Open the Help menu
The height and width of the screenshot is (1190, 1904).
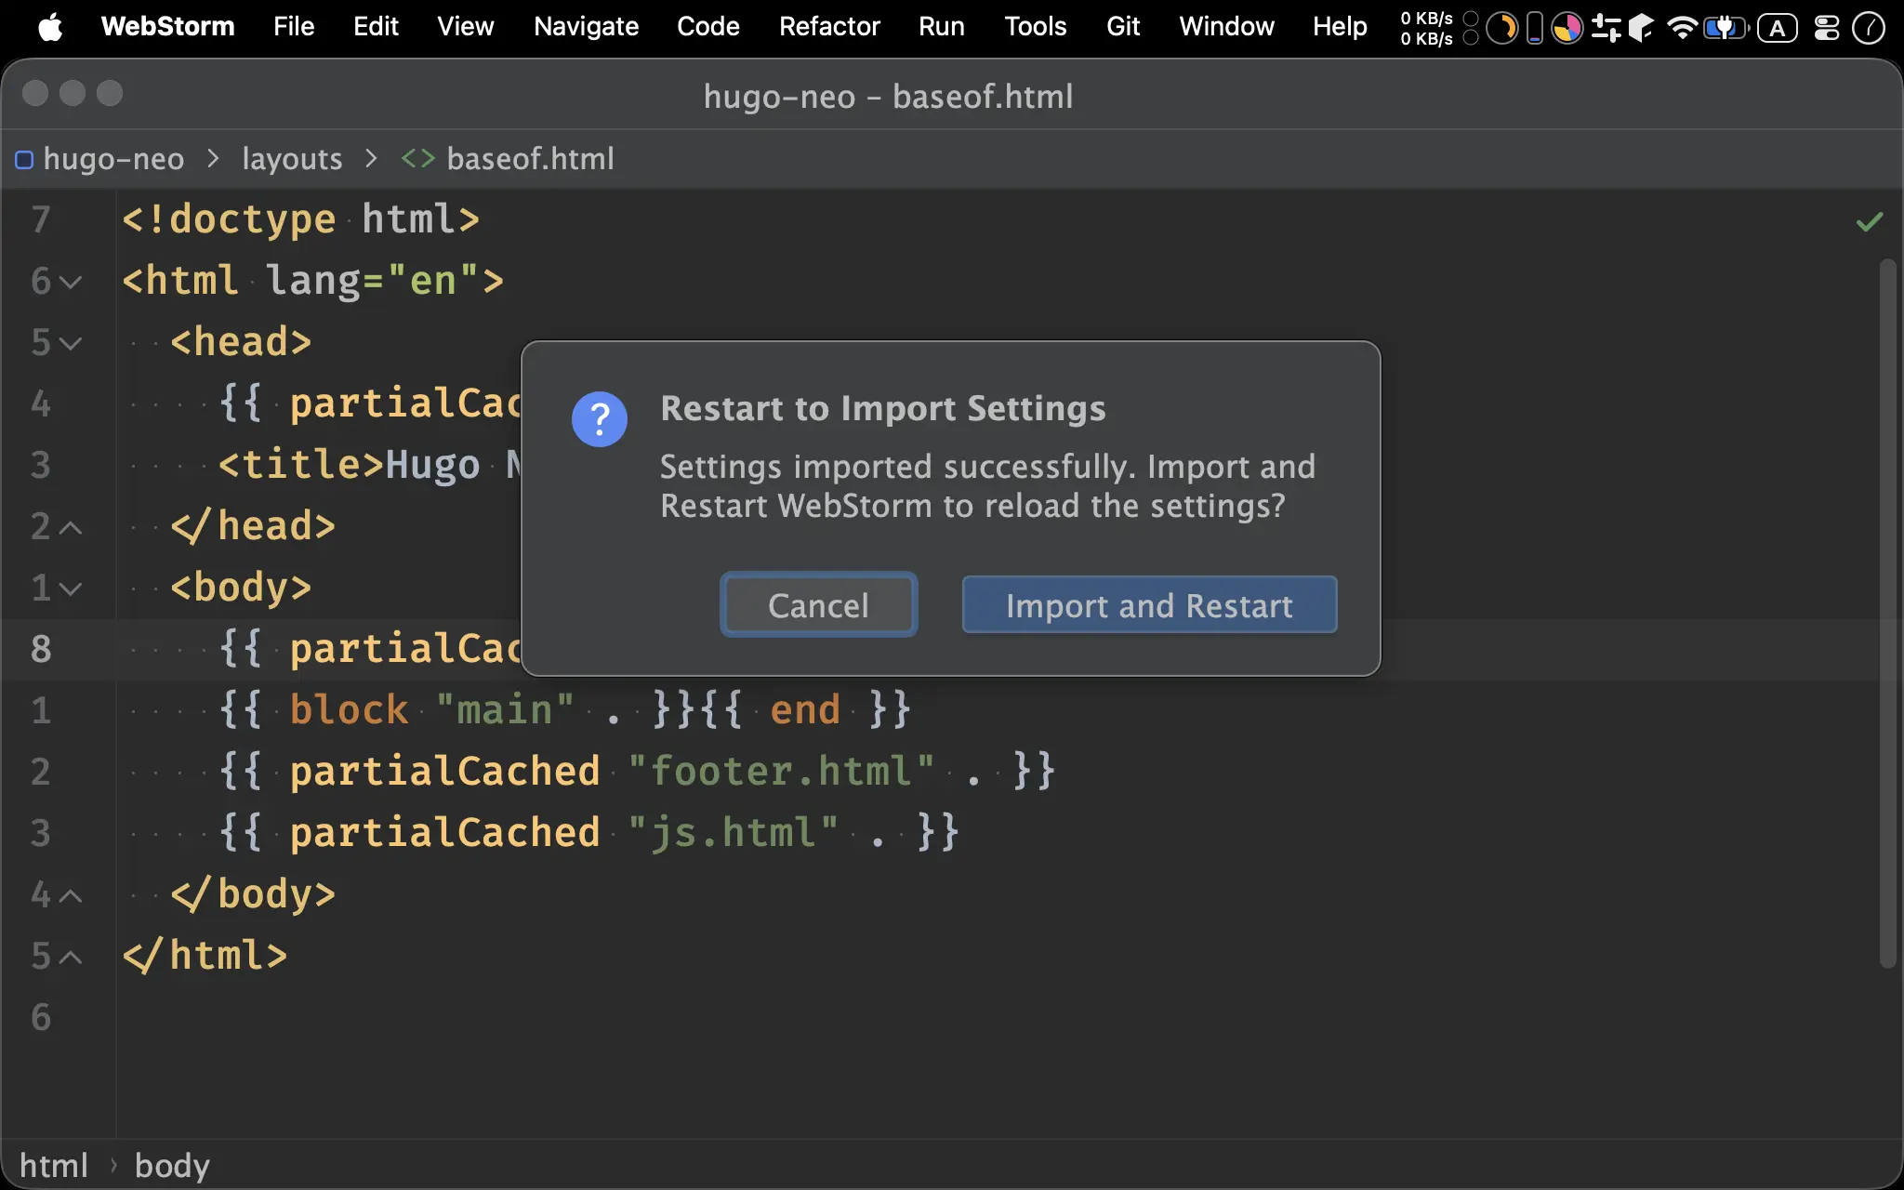(1340, 26)
